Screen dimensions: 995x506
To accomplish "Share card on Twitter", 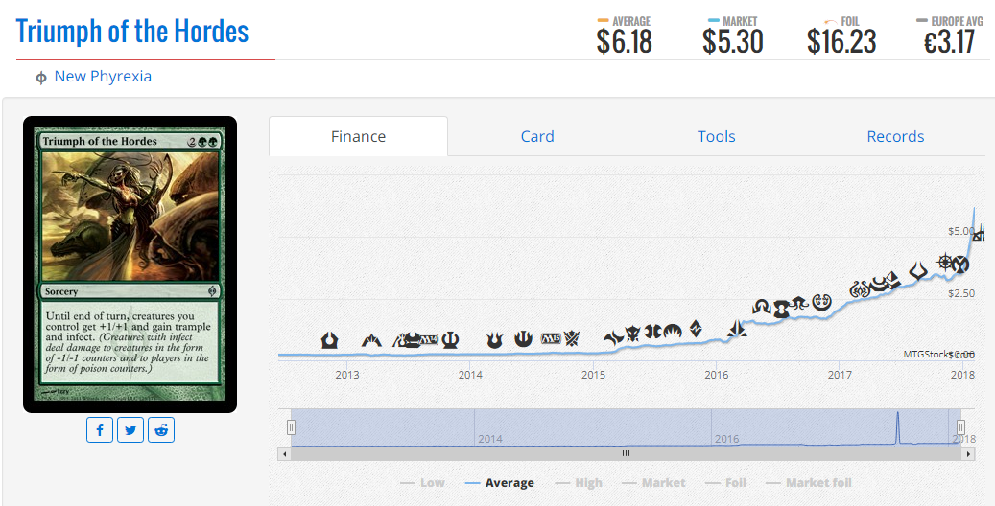I will [130, 430].
